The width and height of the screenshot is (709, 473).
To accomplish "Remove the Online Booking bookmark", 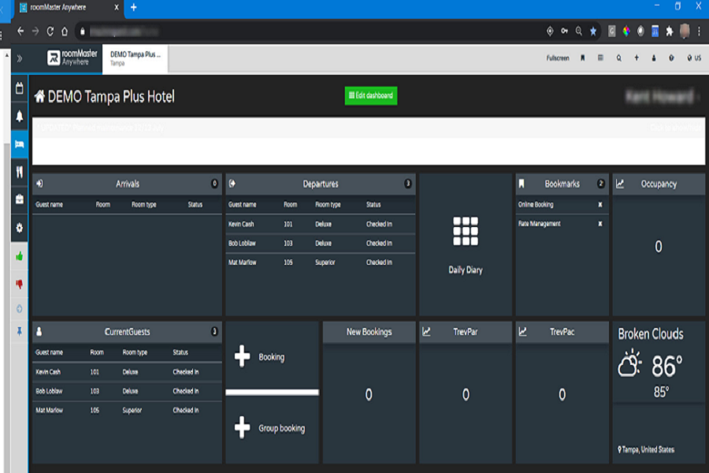I will (x=601, y=204).
